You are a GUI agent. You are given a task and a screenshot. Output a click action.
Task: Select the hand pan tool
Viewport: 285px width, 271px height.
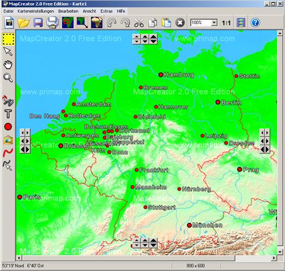8,65
